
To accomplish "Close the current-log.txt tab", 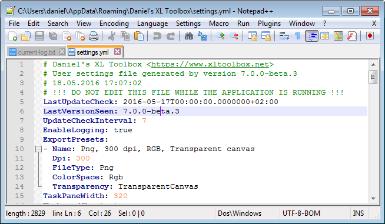I will pyautogui.click(x=62, y=52).
